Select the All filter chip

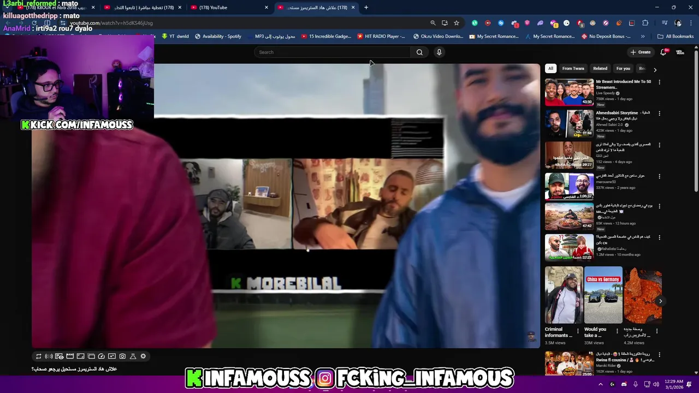tap(550, 68)
